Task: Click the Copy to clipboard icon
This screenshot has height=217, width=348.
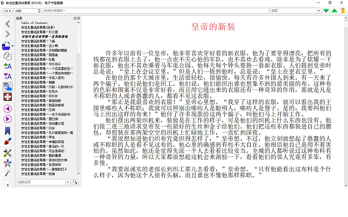Action: pos(7,56)
